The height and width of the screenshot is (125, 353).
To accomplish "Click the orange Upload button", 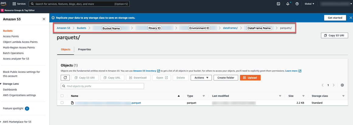I will [x=250, y=78].
